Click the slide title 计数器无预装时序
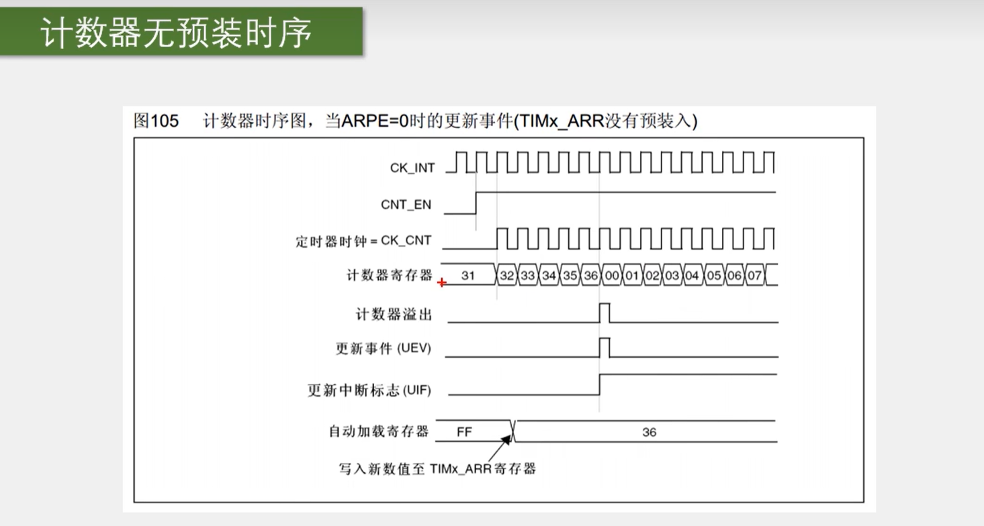The width and height of the screenshot is (984, 526). tap(176, 32)
